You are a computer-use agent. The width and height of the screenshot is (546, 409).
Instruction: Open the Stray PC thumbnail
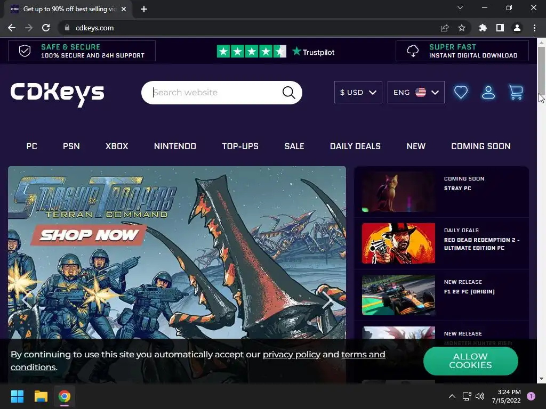(398, 192)
